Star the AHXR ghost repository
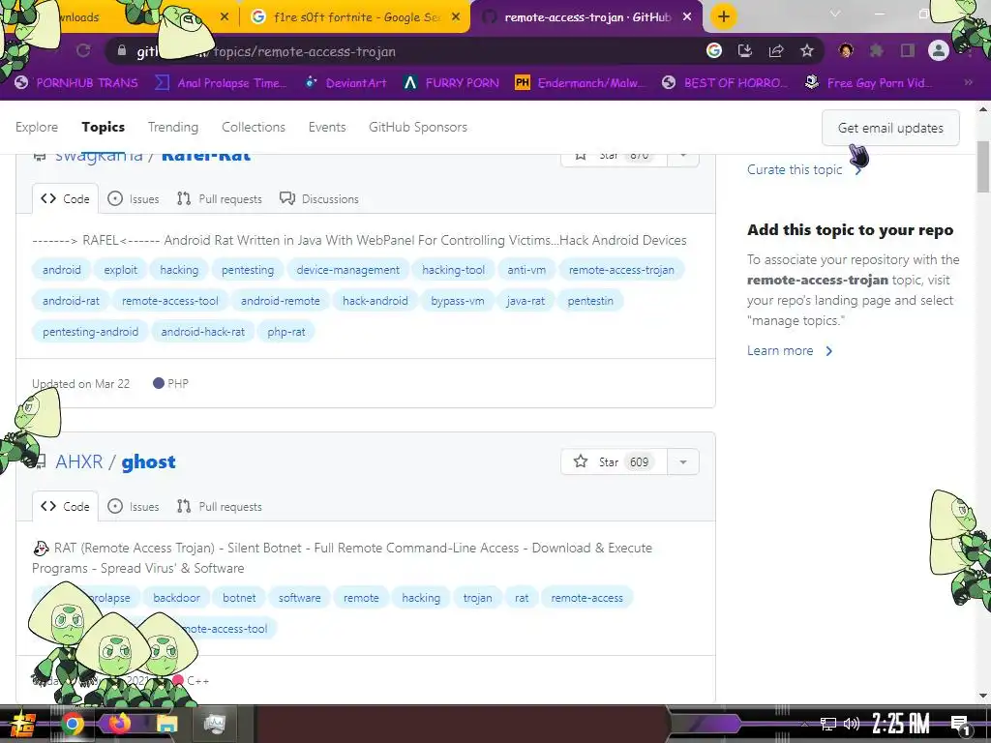This screenshot has width=991, height=743. pos(614,461)
